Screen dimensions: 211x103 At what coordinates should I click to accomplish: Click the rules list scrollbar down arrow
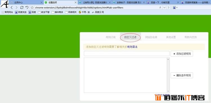coord(168,91)
